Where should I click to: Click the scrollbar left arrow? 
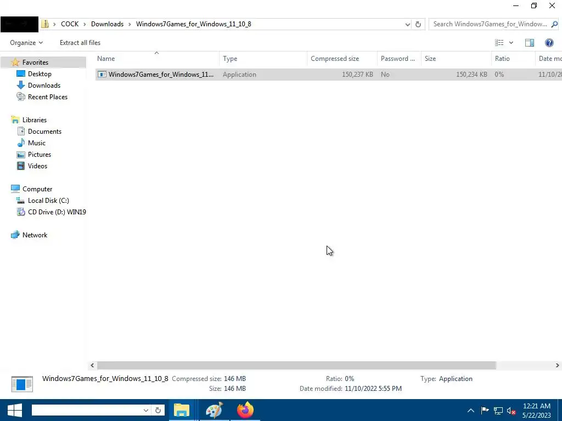pyautogui.click(x=92, y=365)
